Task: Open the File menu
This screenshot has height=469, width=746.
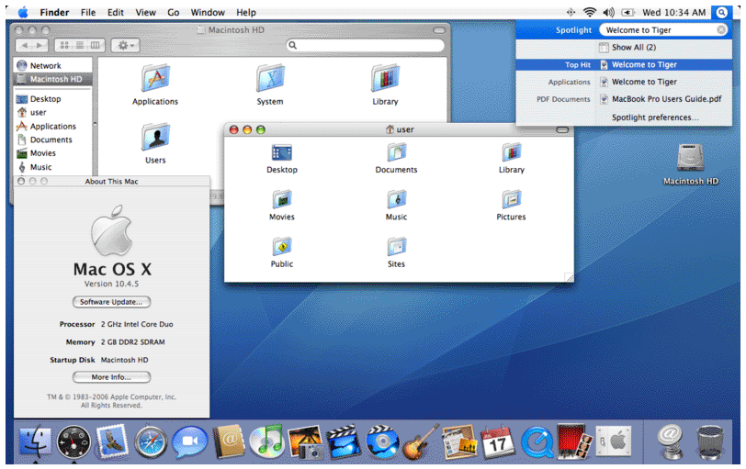Action: click(x=88, y=12)
